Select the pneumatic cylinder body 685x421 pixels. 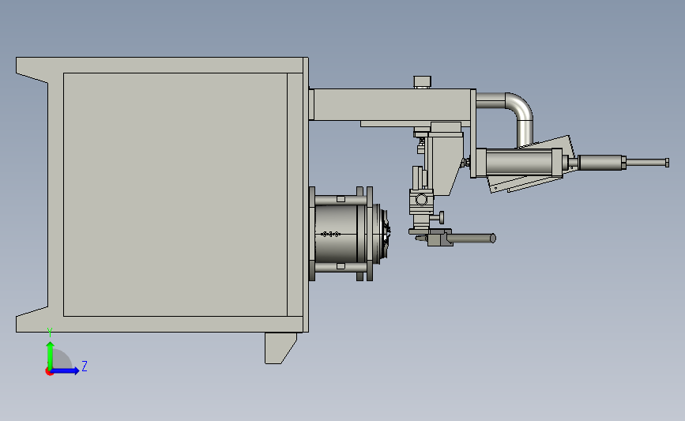pyautogui.click(x=519, y=163)
